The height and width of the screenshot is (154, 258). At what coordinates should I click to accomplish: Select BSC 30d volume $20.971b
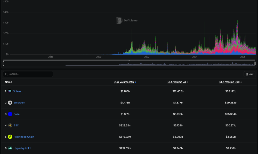(x=231, y=125)
